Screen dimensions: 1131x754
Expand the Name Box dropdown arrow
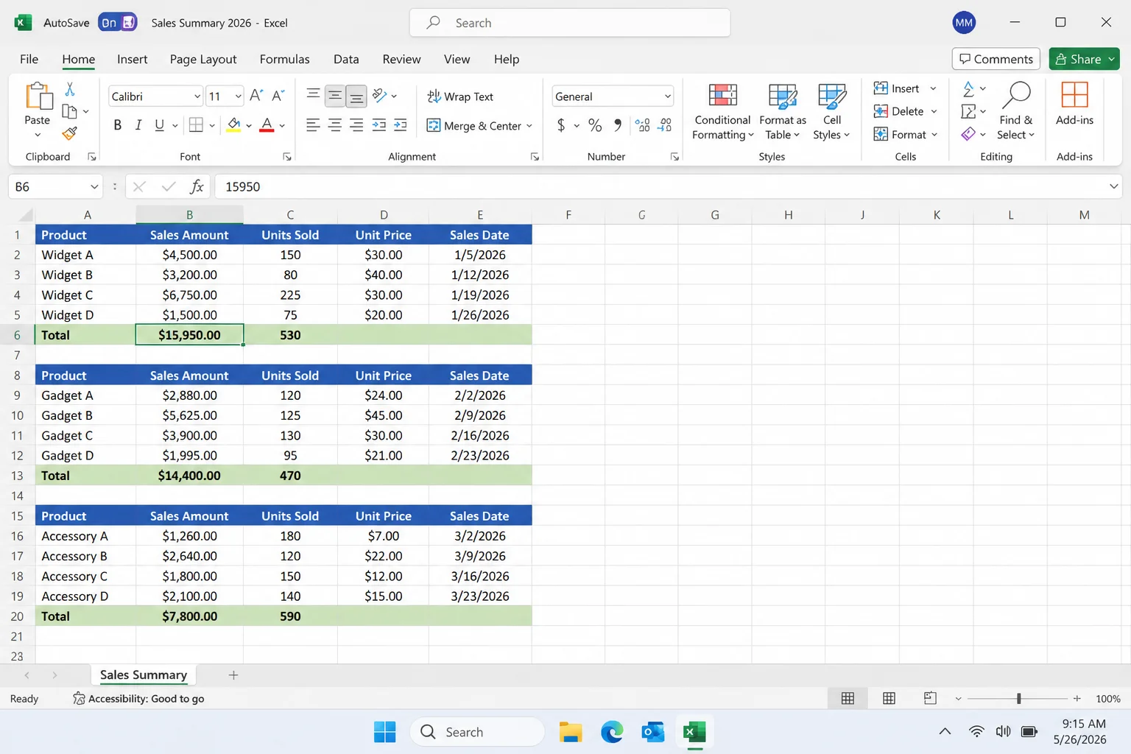coord(94,187)
